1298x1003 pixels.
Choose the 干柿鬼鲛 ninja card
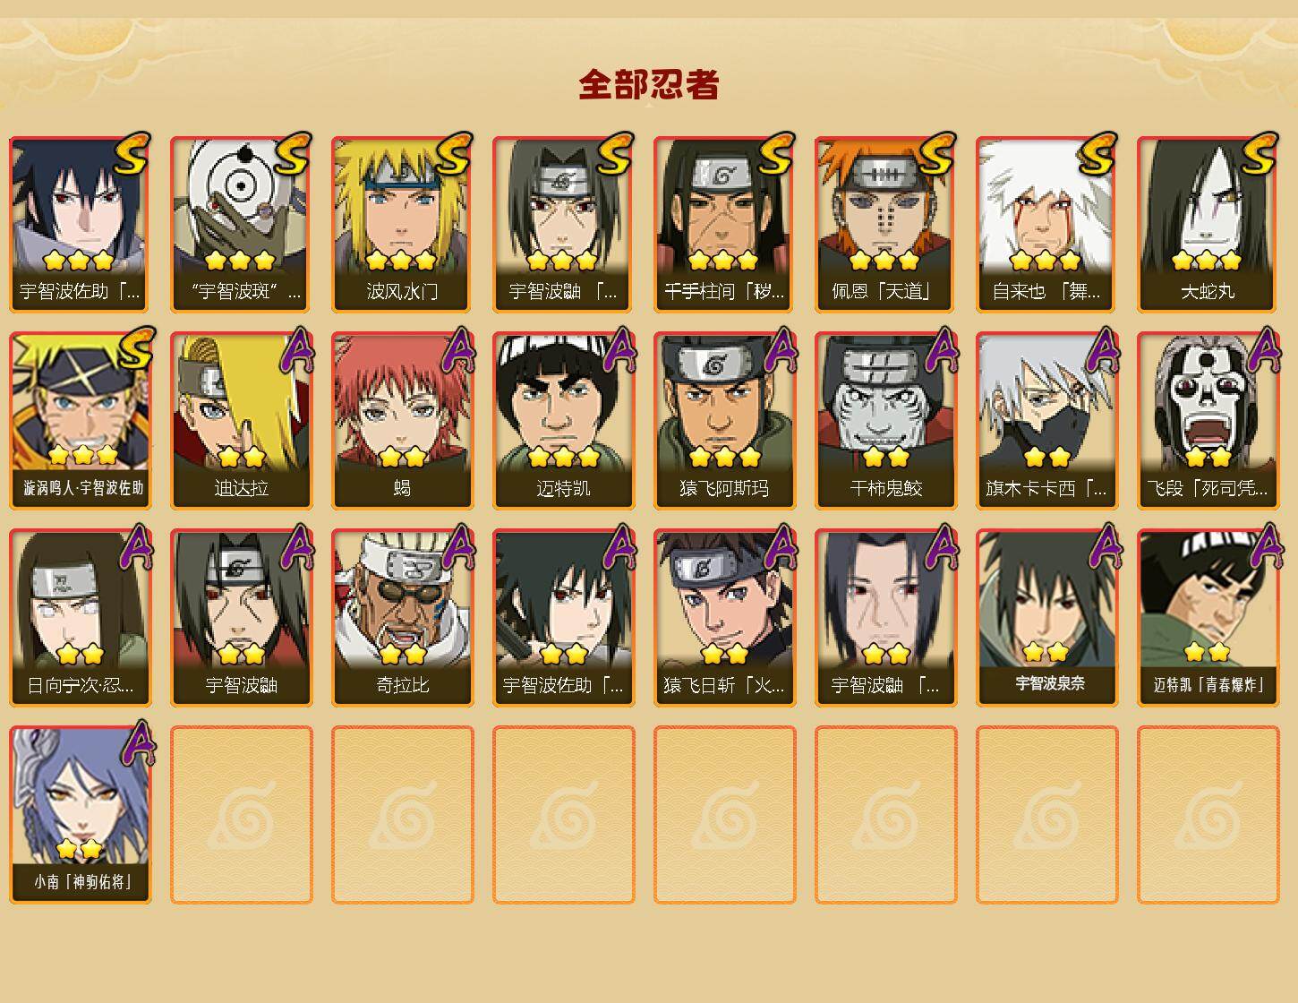point(885,421)
